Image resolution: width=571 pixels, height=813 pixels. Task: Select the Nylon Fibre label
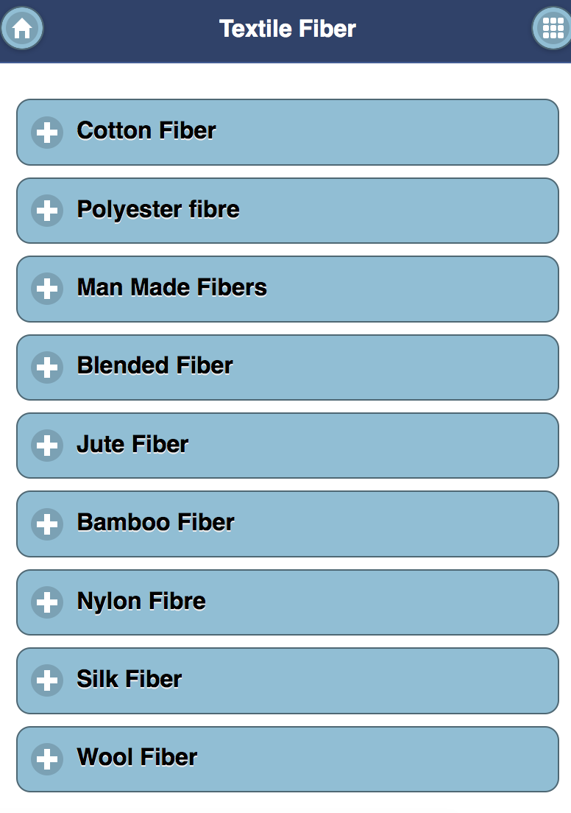(141, 602)
